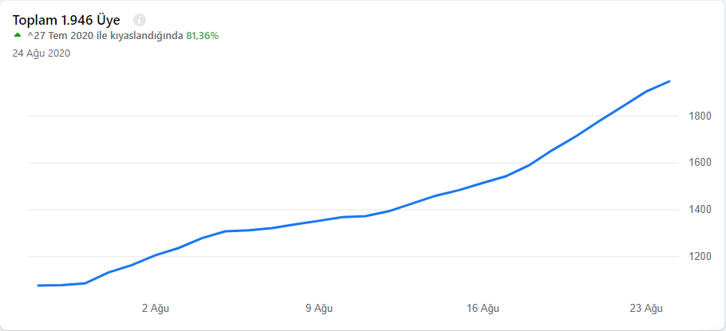The image size is (726, 331).
Task: Click the info icon beside Toplam 1.946 Üye
Action: 140,21
